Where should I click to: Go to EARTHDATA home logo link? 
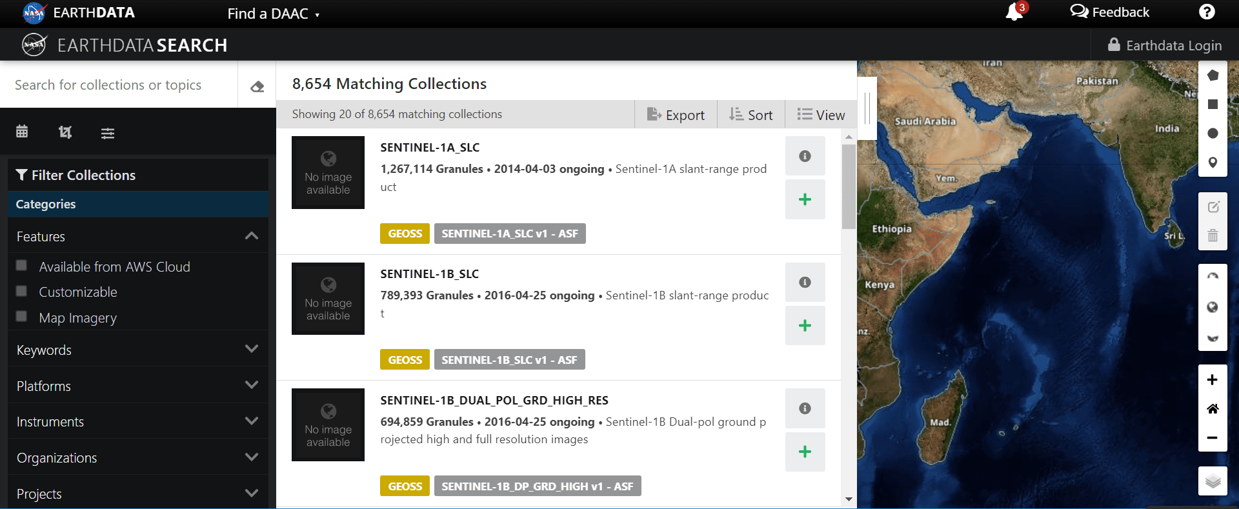click(79, 13)
